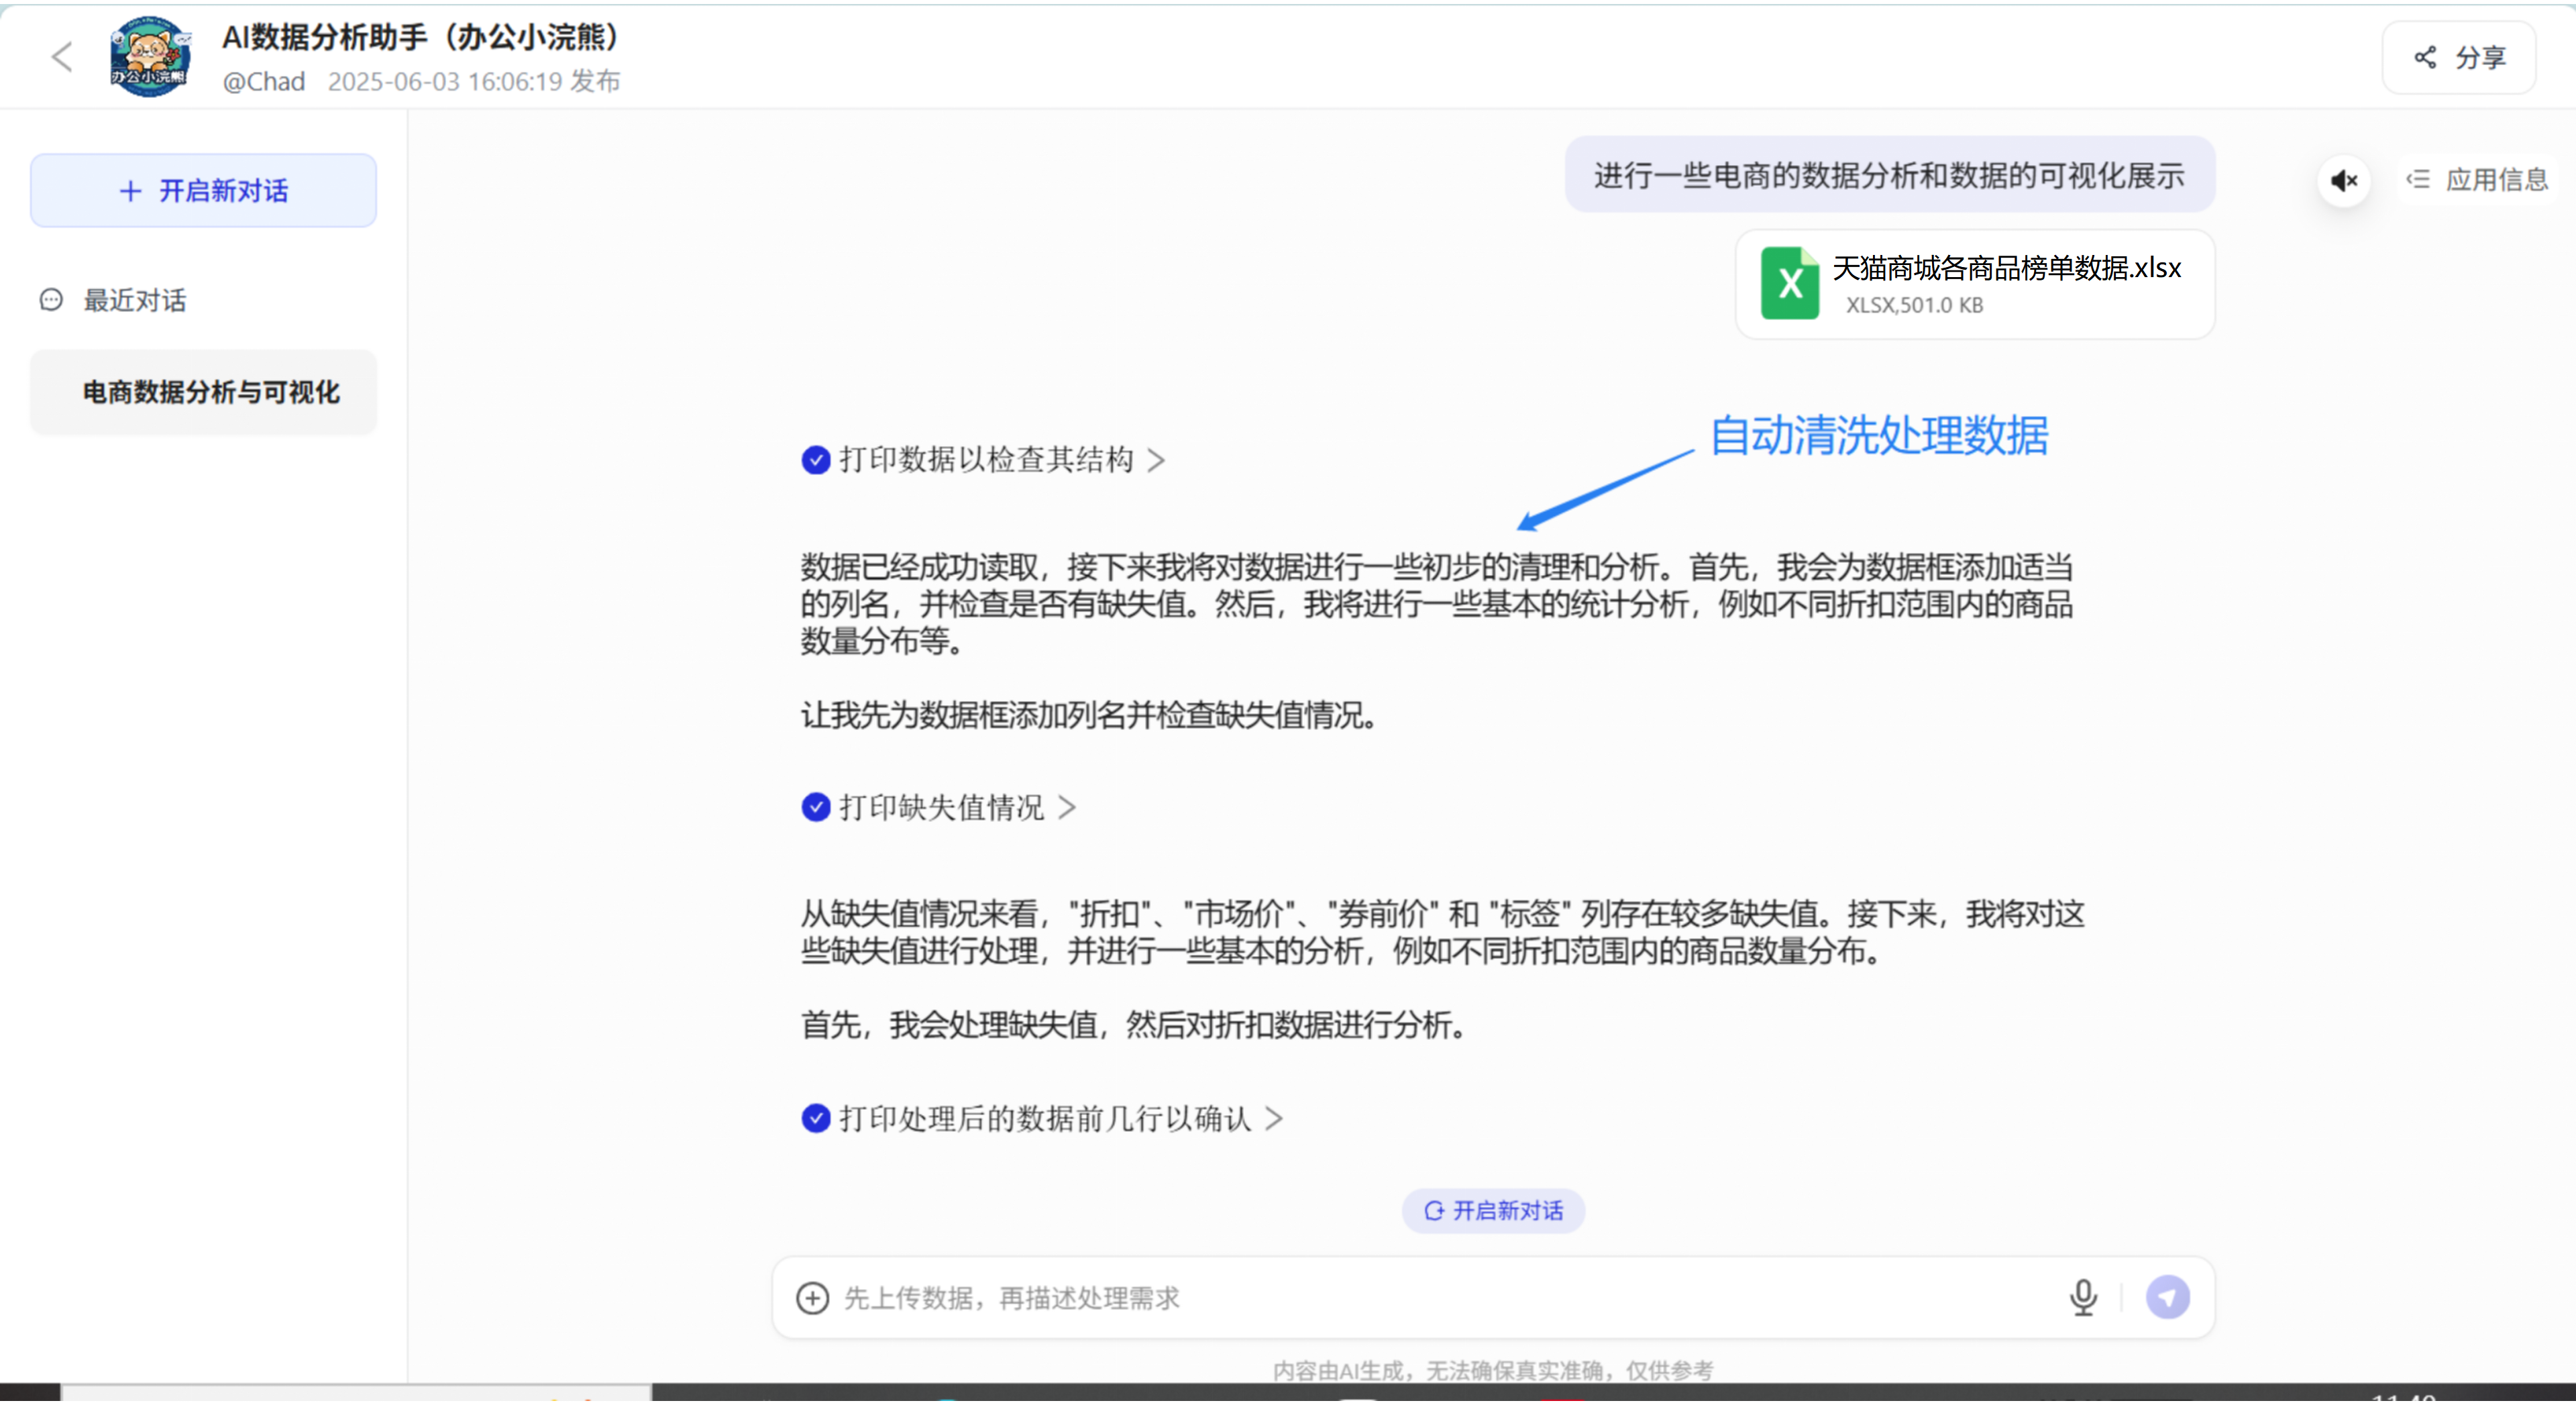Screen dimensions: 2576x1403
Task: Expand 打印处理后的数据前几行以确认 step
Action: (1045, 1119)
